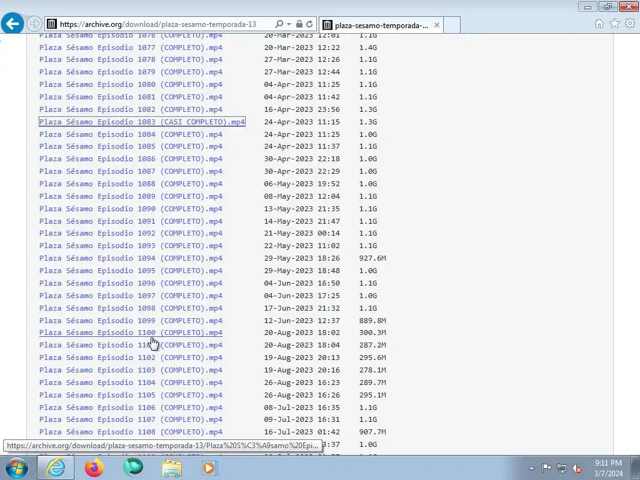The height and width of the screenshot is (480, 640).
Task: Open Episodio 1098 (COMPLETO).mp4 link
Action: 131,308
